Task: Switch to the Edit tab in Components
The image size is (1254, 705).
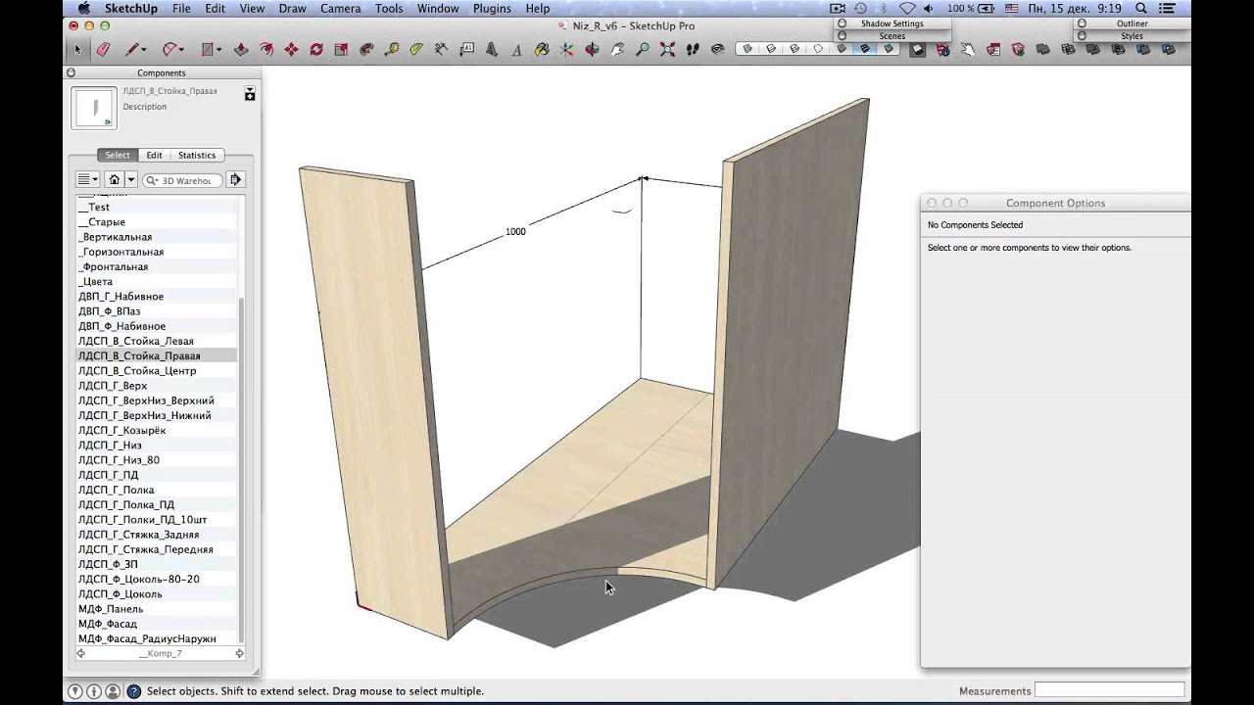Action: click(154, 155)
